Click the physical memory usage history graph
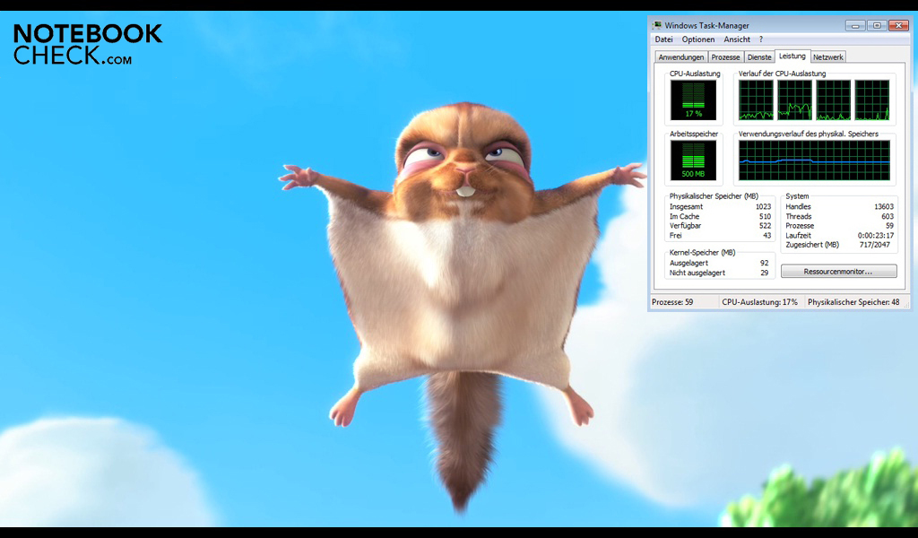Viewport: 918px width, 538px height. (x=814, y=161)
